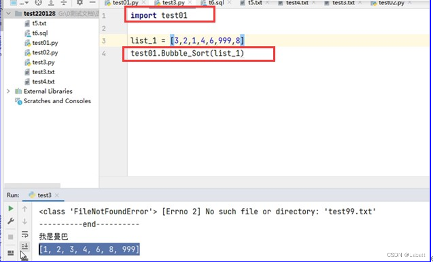Screen dimensions: 433x262
Task: Click the up arrow in Run toolbar
Action: [x=25, y=209]
